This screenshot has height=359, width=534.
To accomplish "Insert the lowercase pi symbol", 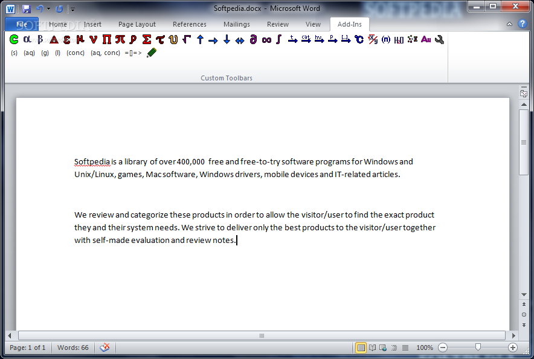I will coord(120,39).
